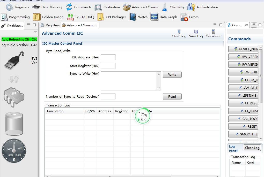Click the SMOOTH_SYNC command button
Image resolution: width=264 pixels, height=177 pixels.
pyautogui.click(x=244, y=134)
